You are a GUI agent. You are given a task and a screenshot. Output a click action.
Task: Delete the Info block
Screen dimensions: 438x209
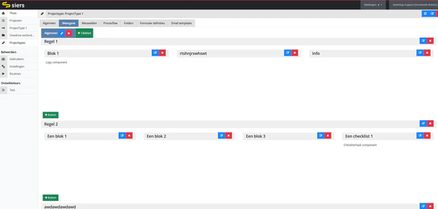[x=427, y=53]
